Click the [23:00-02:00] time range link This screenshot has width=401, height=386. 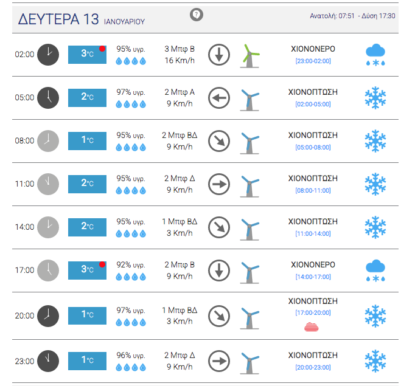313,61
